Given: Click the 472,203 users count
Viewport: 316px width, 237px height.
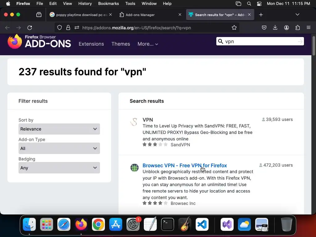Looking at the screenshot, I should coord(276,165).
